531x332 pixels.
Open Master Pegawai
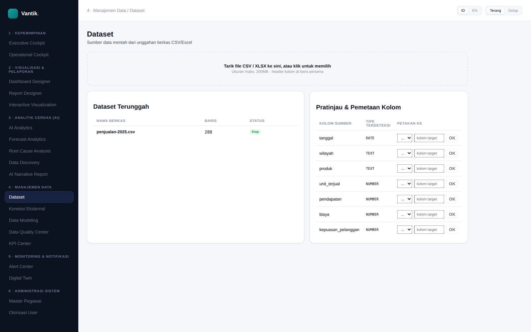coord(39,301)
